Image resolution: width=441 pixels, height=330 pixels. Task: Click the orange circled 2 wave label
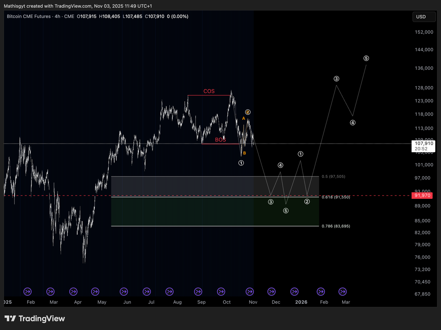[248, 112]
